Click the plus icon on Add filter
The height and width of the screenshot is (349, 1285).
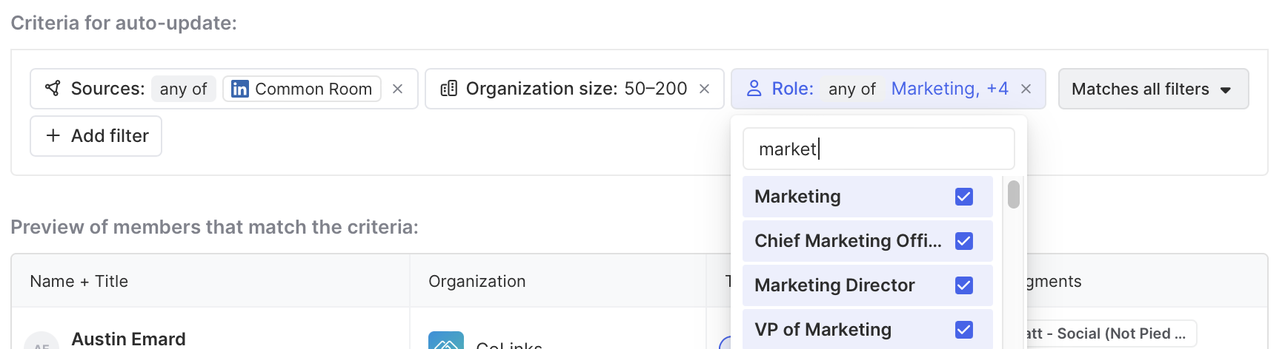53,136
